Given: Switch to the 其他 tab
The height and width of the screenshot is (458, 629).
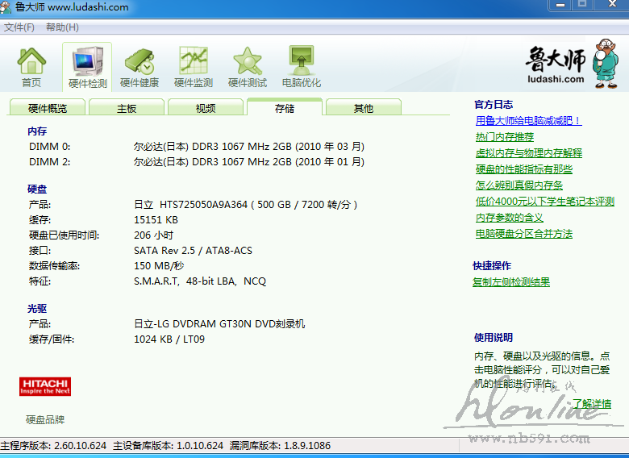Looking at the screenshot, I should (364, 108).
